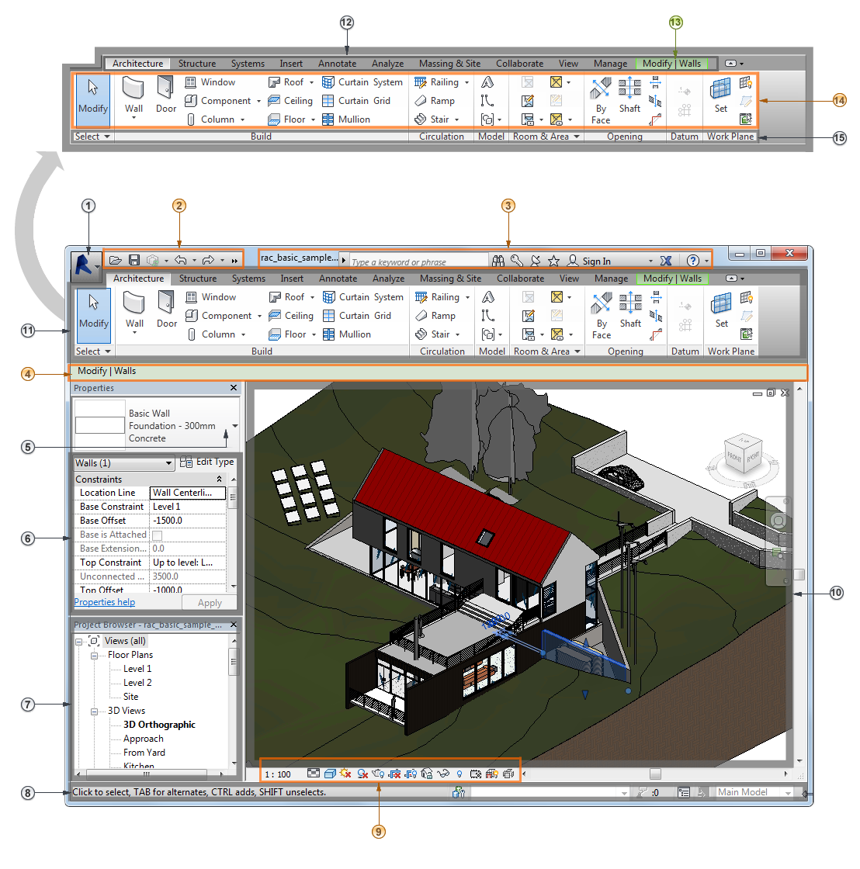This screenshot has width=860, height=869.
Task: Toggle Temporary Hide/Isolate glasses icon
Action: click(x=443, y=774)
